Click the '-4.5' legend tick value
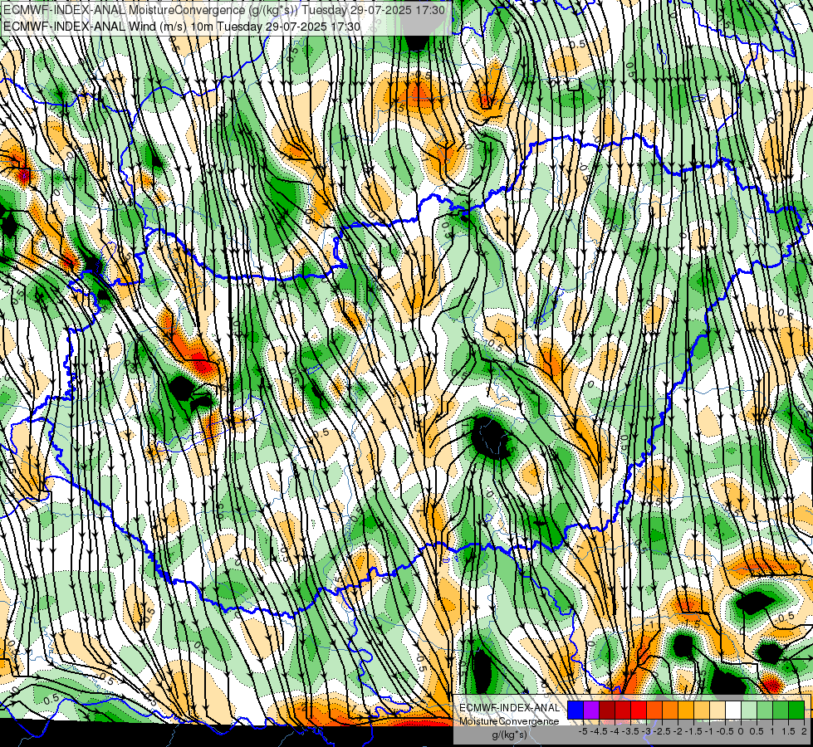Image resolution: width=813 pixels, height=747 pixels. tap(599, 731)
